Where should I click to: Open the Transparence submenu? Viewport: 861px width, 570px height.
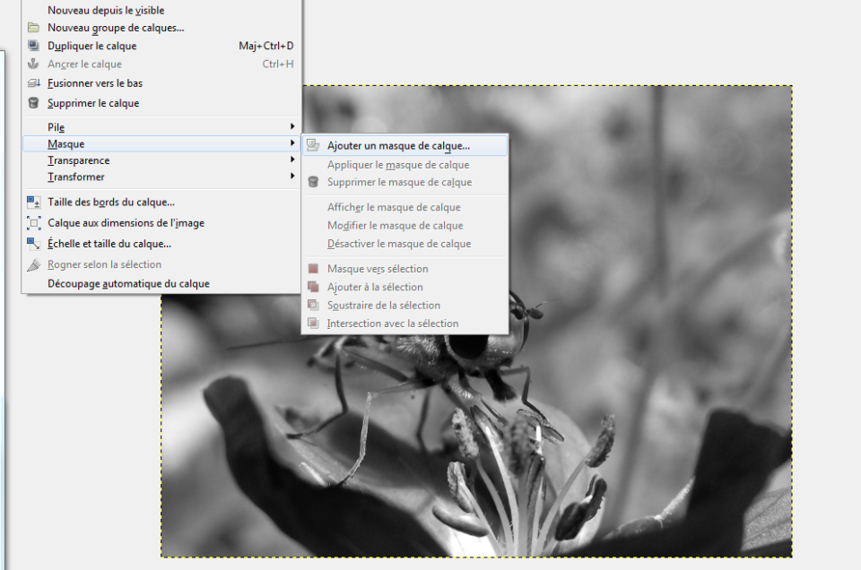point(161,160)
